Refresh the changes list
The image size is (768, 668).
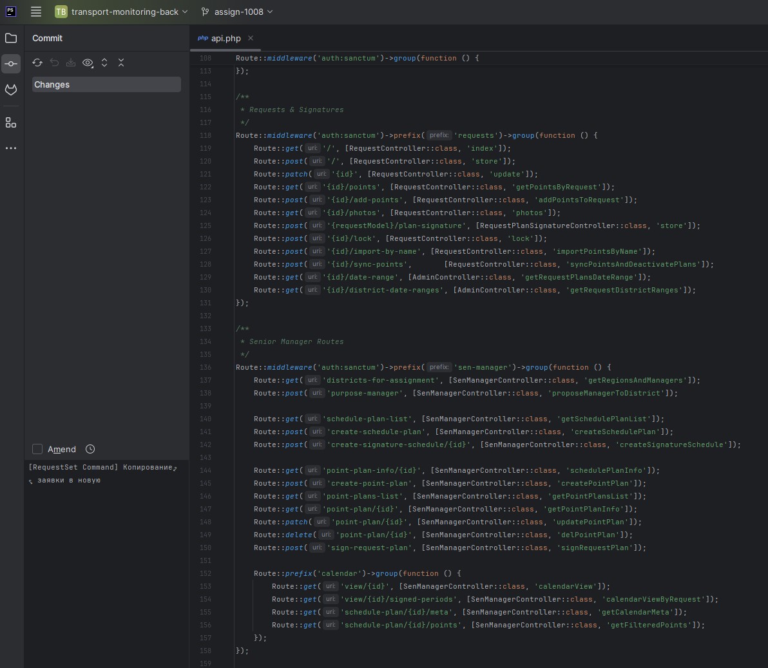(37, 62)
